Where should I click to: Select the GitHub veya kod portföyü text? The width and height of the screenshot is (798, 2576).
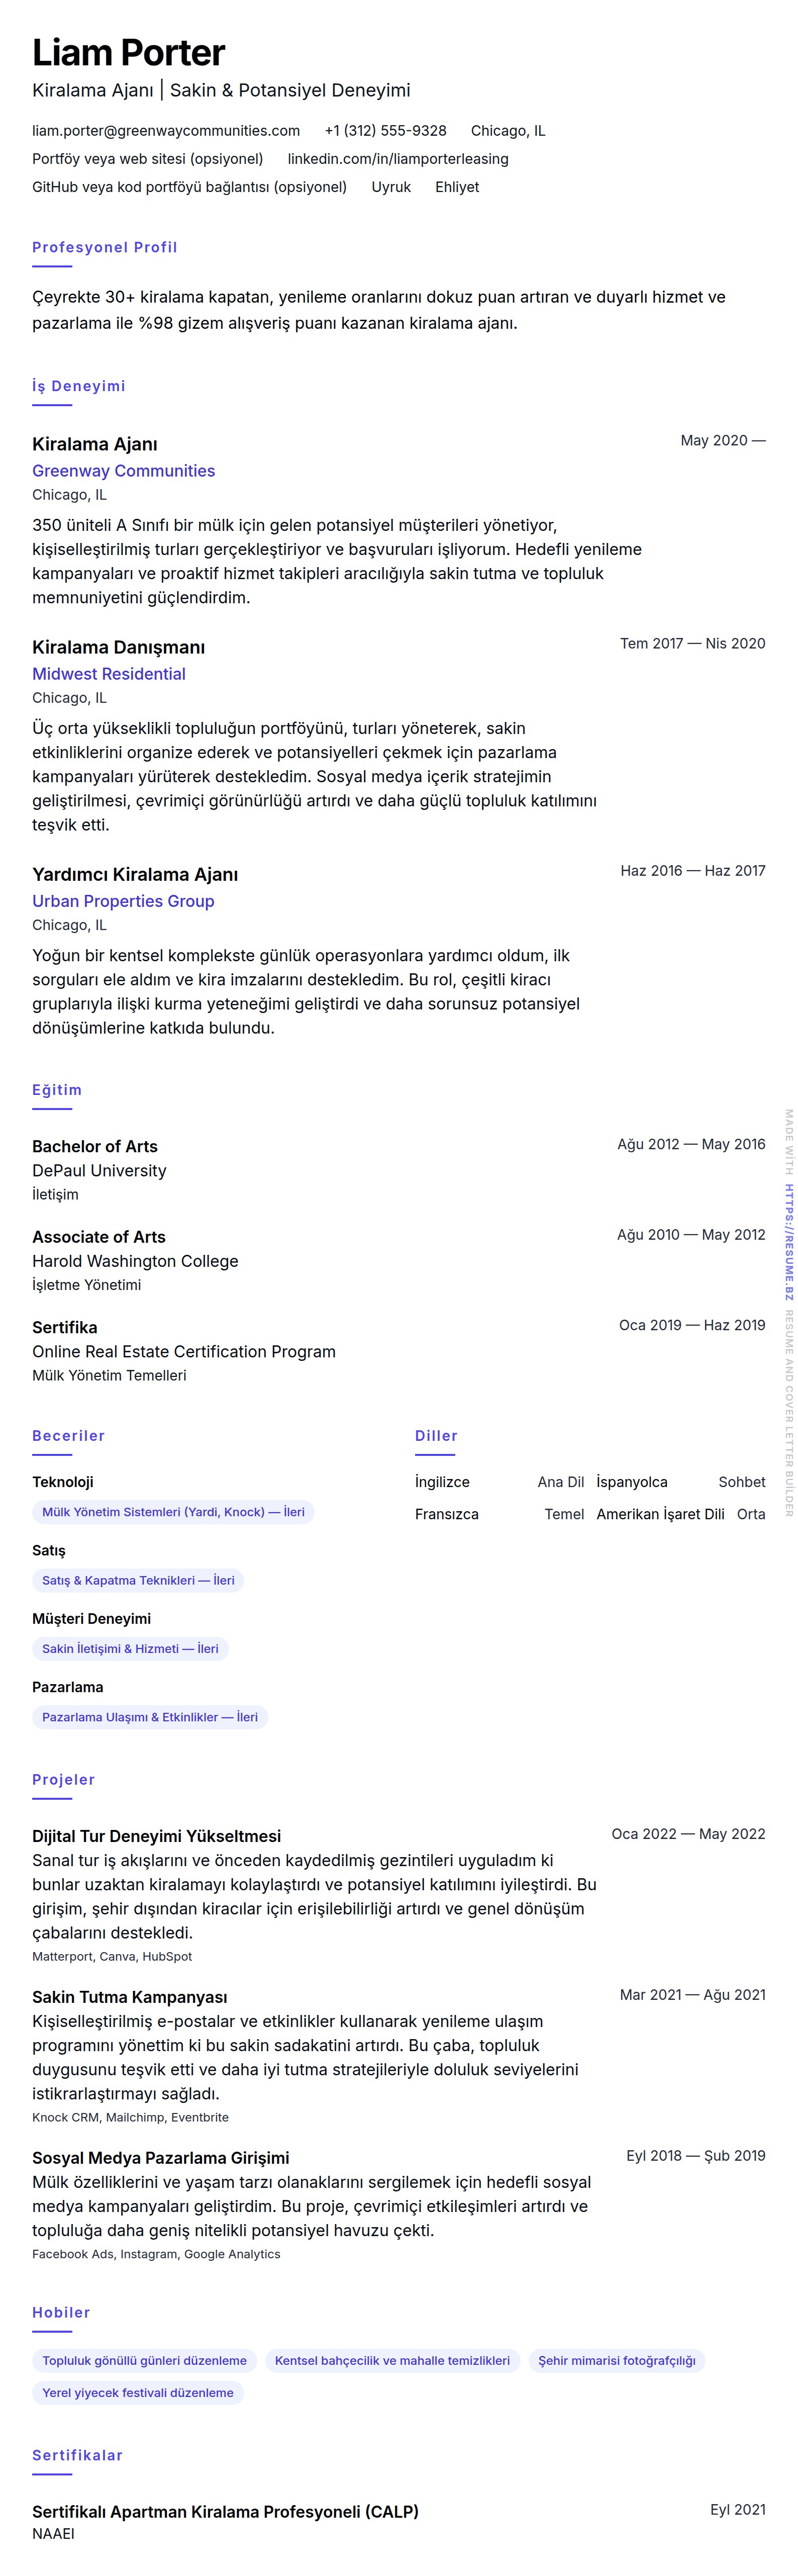(x=189, y=187)
